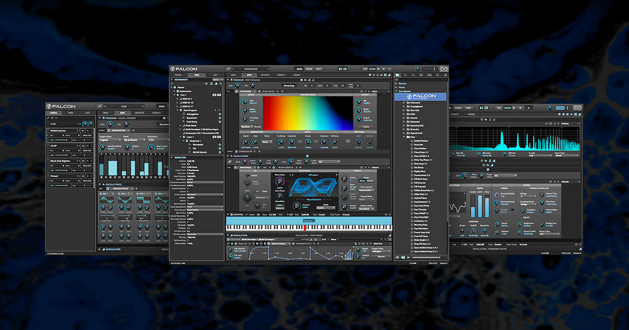Mute the Black Club Eighties part
Image resolution: width=629 pixels, height=330 pixels.
coord(88,161)
